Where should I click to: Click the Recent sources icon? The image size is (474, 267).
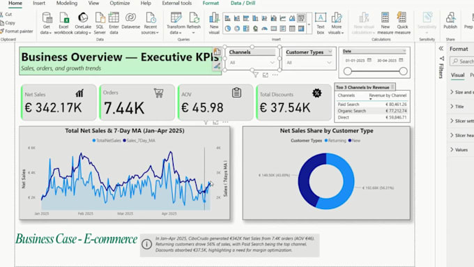151,18
